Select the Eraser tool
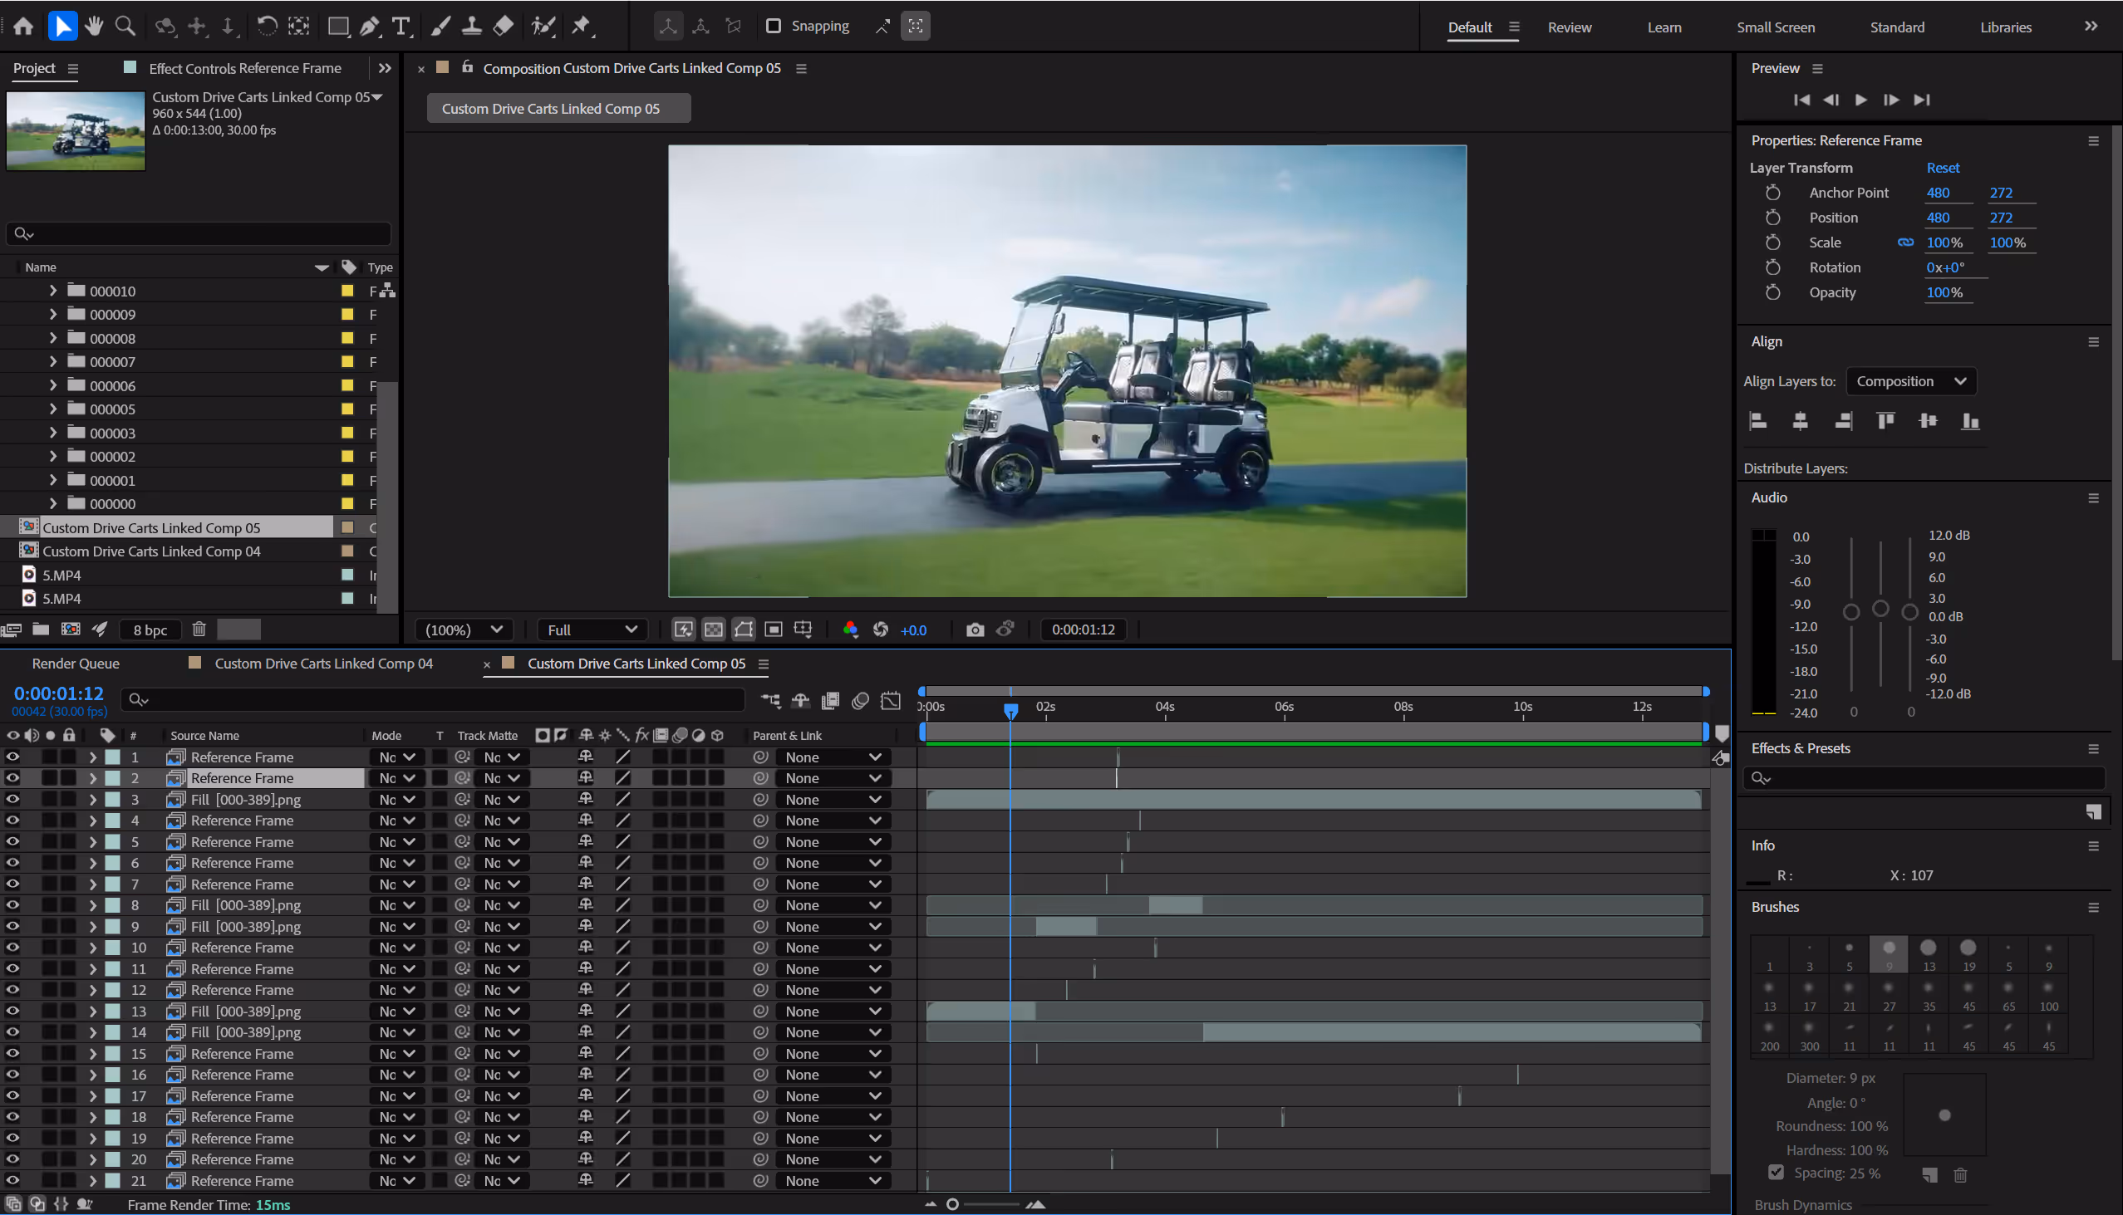2123x1215 pixels. click(504, 26)
